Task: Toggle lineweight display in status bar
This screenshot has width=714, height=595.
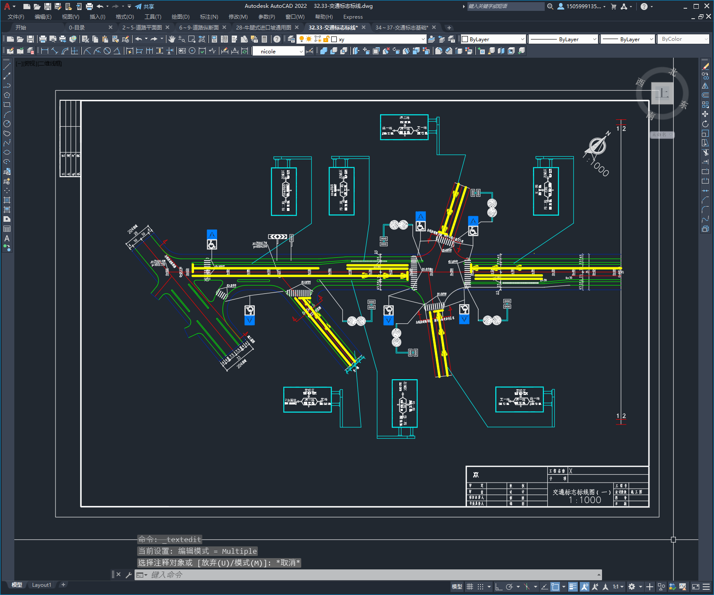Action: (x=573, y=587)
